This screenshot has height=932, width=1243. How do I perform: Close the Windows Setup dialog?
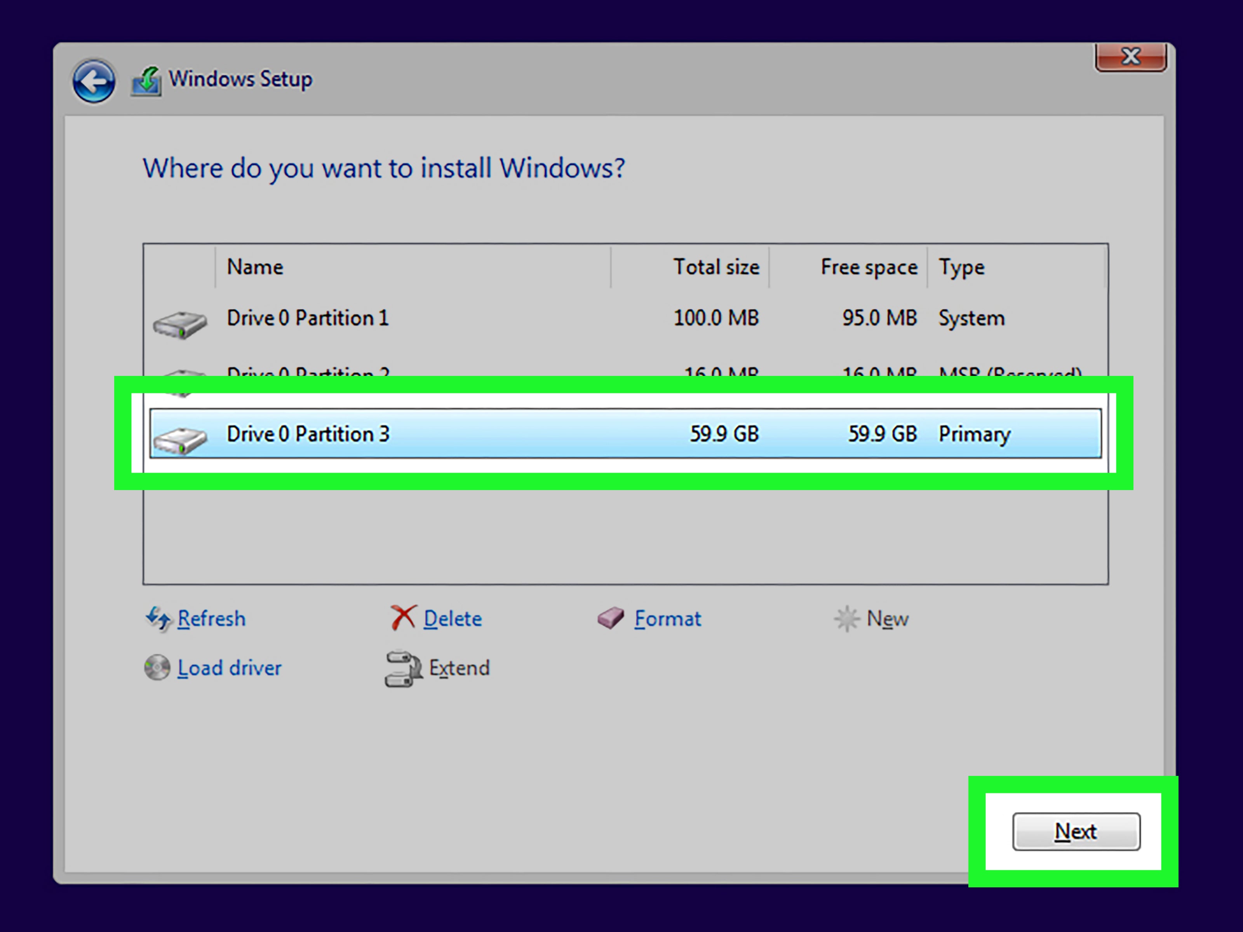(x=1131, y=57)
